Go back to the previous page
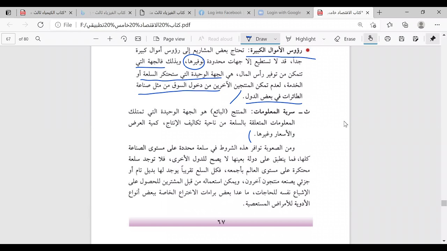This screenshot has width=447, height=251. 10,25
